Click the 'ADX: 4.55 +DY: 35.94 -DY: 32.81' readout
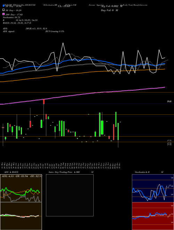The width and height of the screenshot is (174, 230). [x=22, y=176]
